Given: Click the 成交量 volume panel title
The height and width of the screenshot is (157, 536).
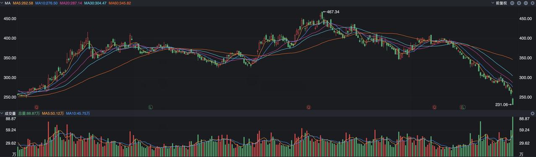Looking at the screenshot, I should pyautogui.click(x=10, y=113).
